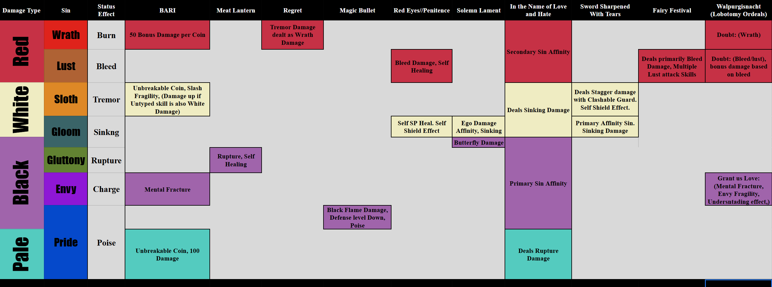The image size is (772, 287).
Task: Click the Deals Sinking Damage cell
Action: [538, 110]
